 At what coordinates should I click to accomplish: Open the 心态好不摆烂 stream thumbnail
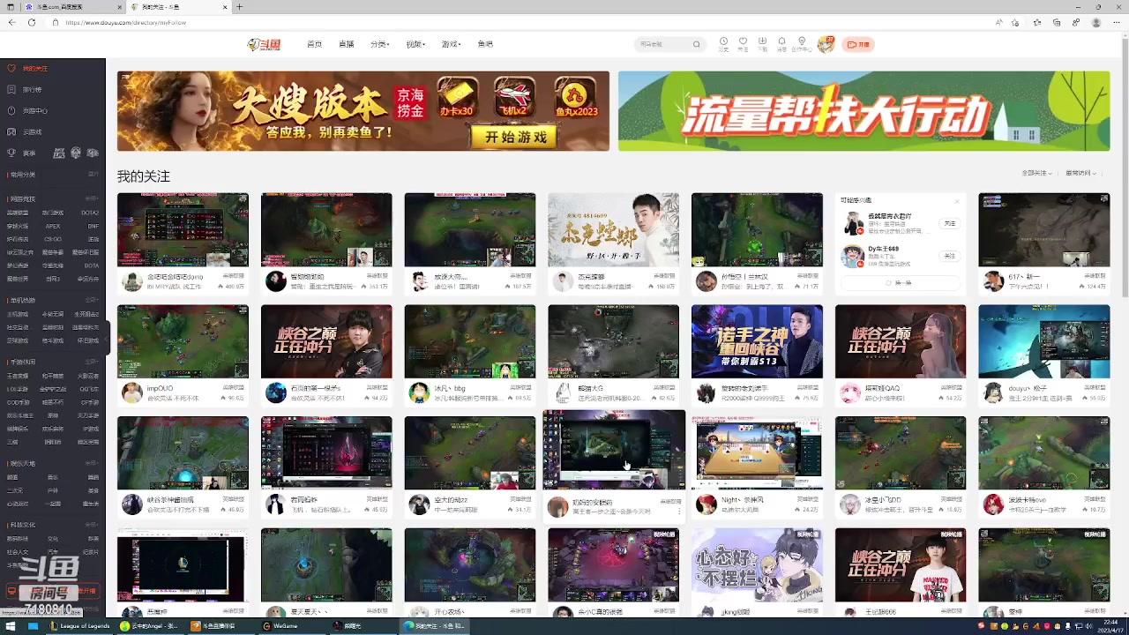pos(757,564)
